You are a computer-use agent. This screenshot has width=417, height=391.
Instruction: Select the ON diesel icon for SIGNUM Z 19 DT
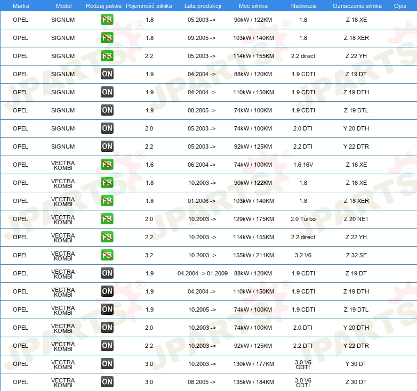(x=107, y=74)
